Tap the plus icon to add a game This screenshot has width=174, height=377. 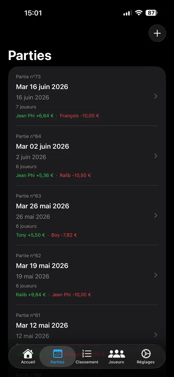(157, 33)
